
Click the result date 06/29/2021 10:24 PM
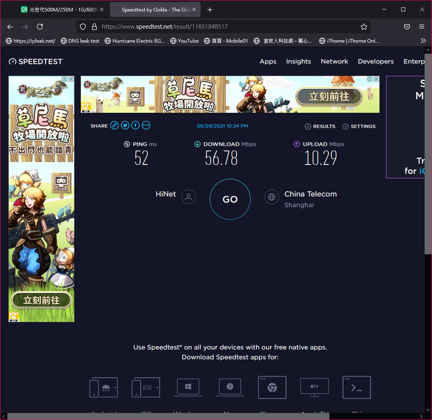tap(222, 126)
